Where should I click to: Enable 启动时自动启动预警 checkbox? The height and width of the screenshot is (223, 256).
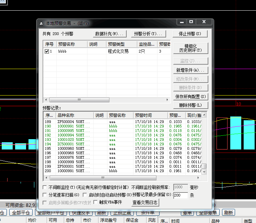click(x=85, y=195)
